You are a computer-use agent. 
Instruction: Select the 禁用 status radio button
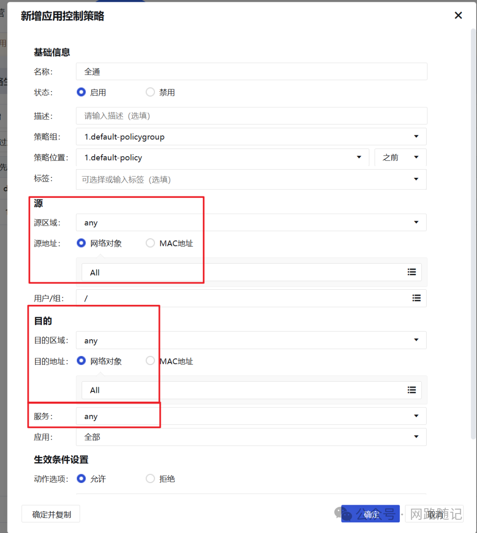coord(150,92)
